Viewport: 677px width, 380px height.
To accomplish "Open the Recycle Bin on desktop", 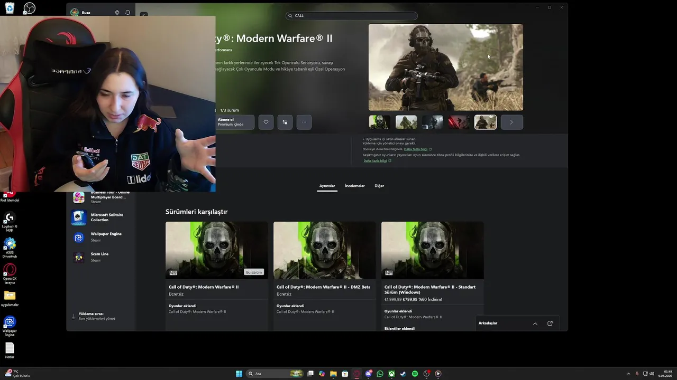I will click(x=10, y=8).
